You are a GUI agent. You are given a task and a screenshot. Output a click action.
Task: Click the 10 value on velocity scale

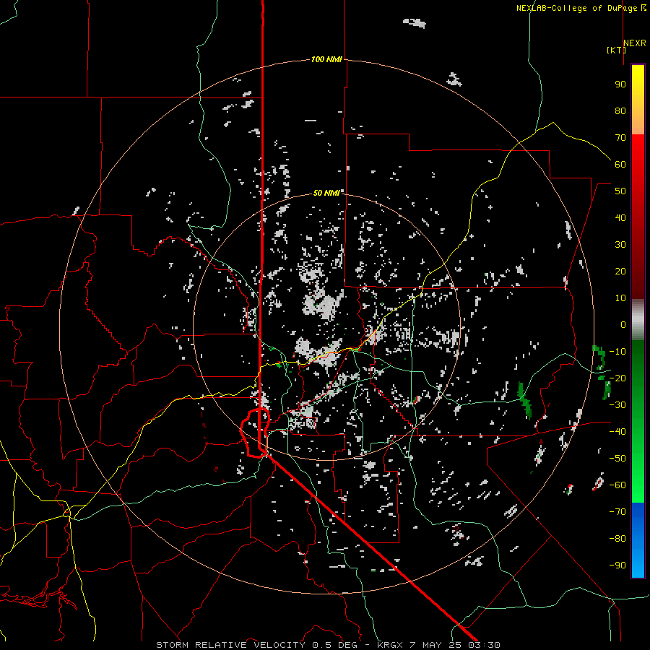[x=620, y=298]
